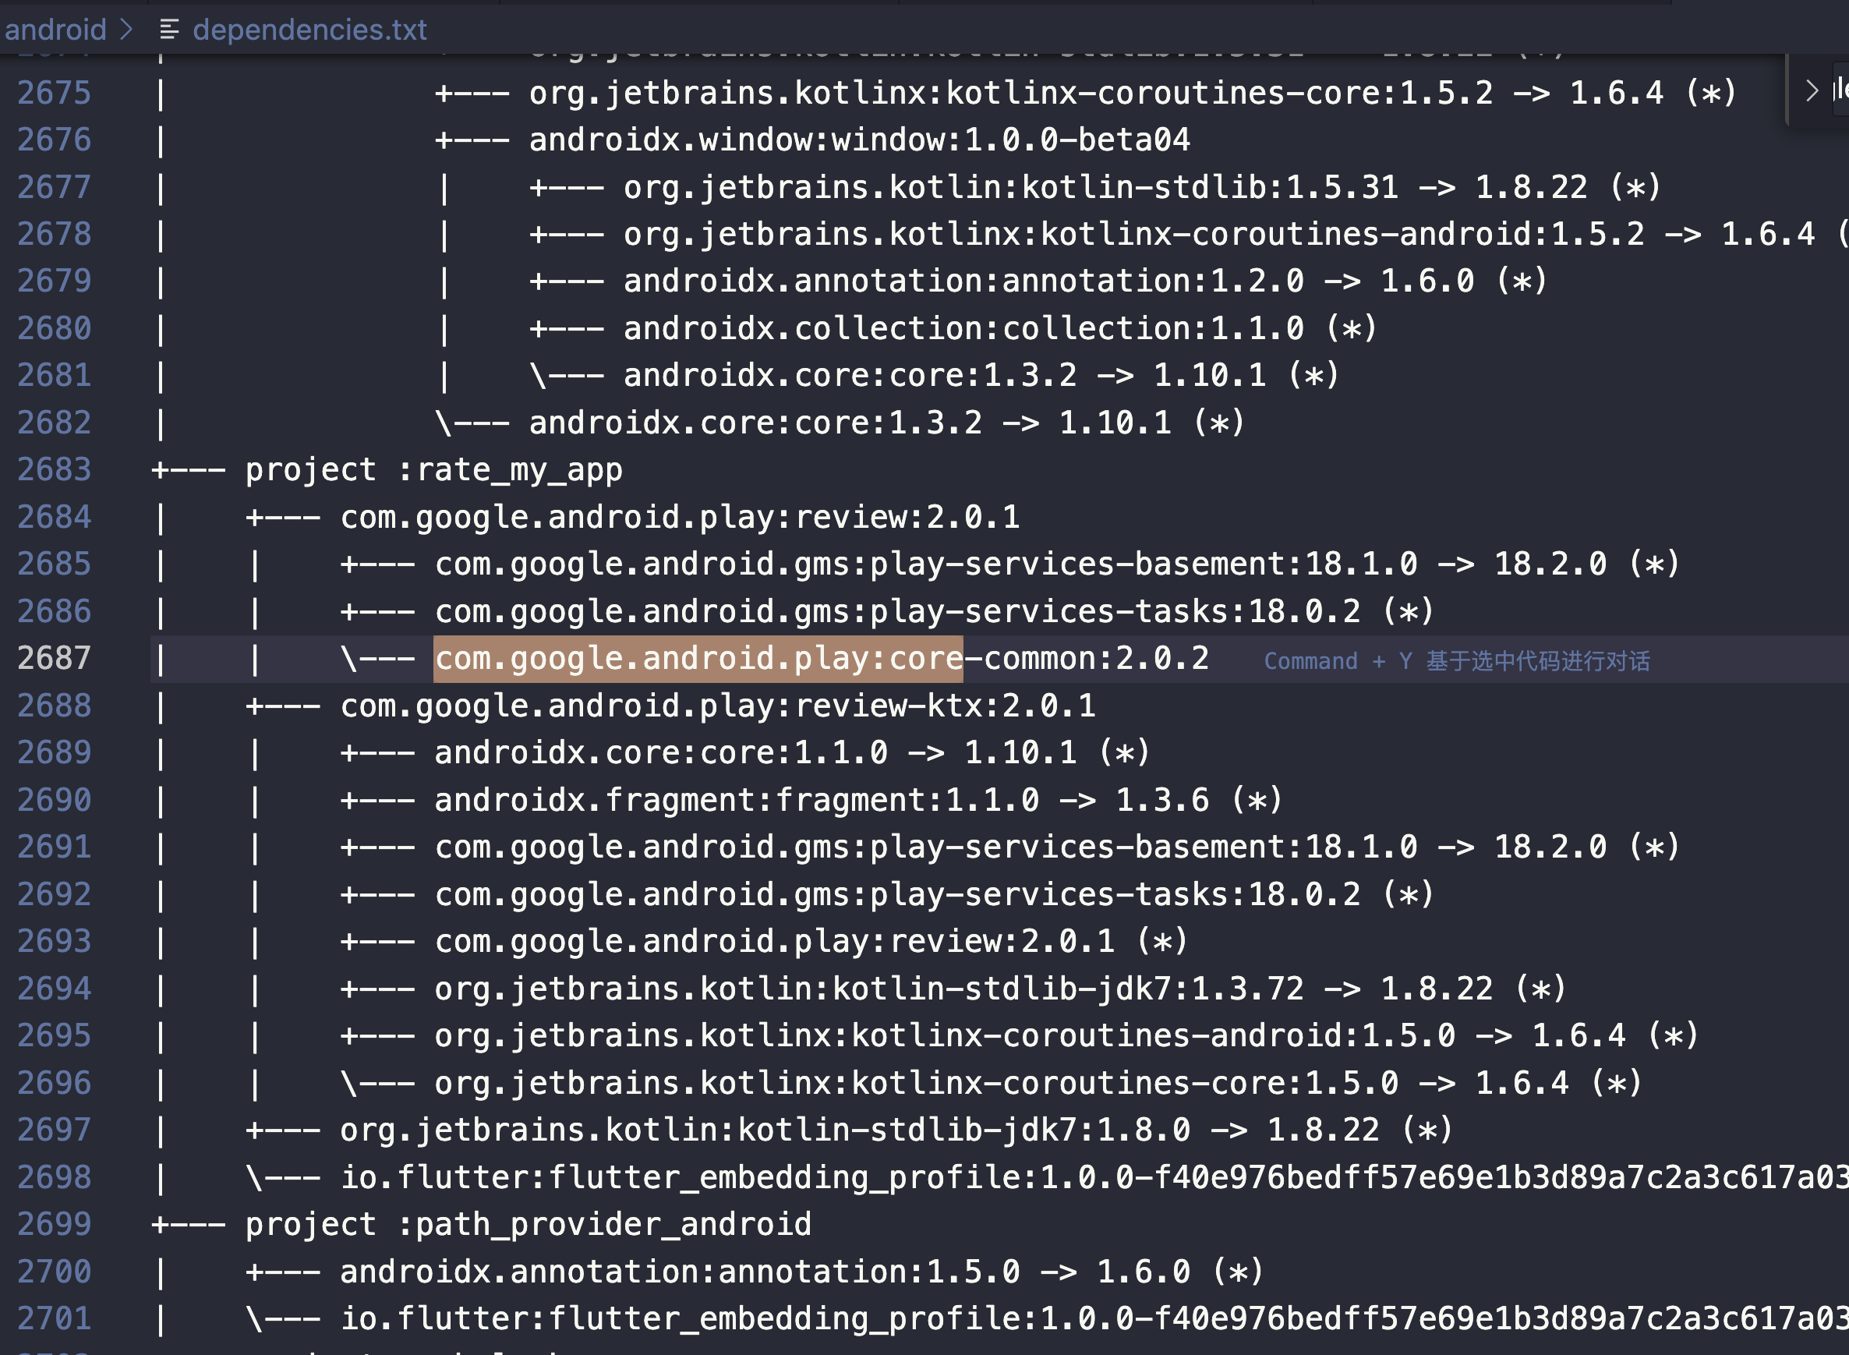The height and width of the screenshot is (1355, 1849).
Task: Click io.flutter:flutter_embedding_profile on line 2701
Action: [x=1094, y=1319]
